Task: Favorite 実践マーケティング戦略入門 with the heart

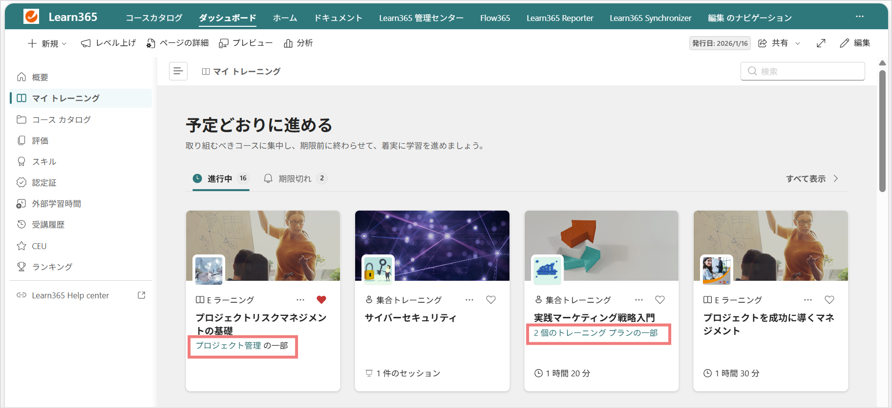Action: coord(660,300)
